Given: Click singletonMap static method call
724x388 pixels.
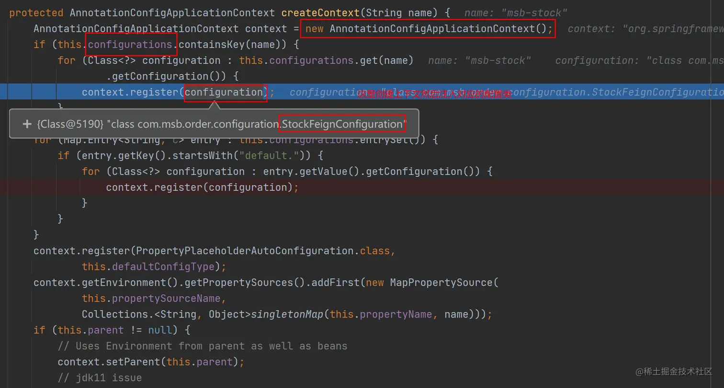Looking at the screenshot, I should 287,314.
